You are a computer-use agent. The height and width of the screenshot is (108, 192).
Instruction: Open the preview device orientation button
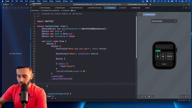click(153, 96)
